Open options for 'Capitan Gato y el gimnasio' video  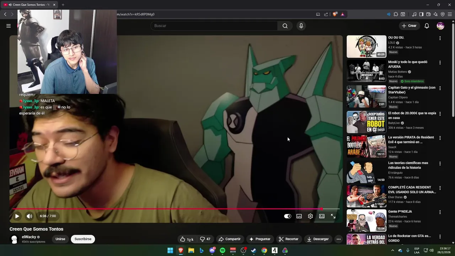[440, 88]
